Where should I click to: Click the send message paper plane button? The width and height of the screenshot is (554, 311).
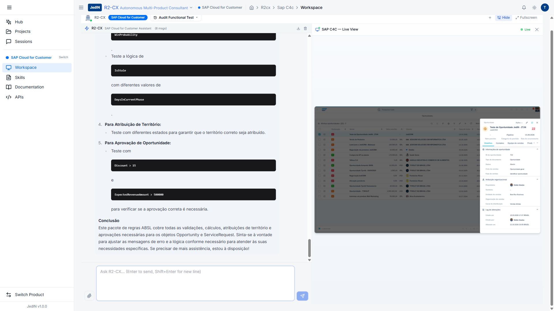coord(302,296)
